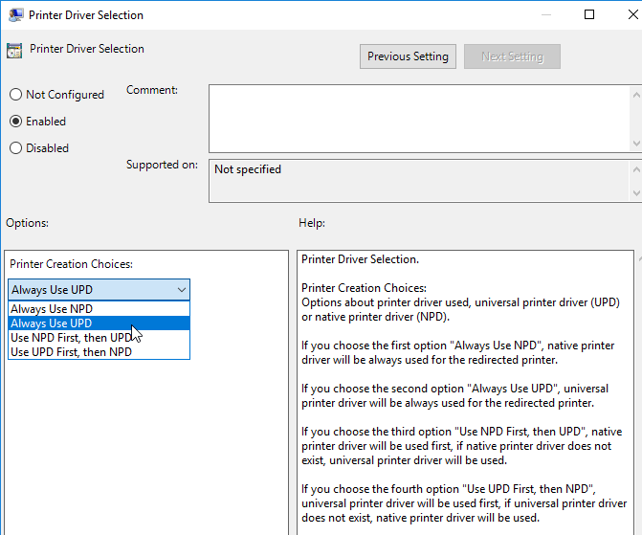Click Supported on scroll up arrow

tap(636, 169)
